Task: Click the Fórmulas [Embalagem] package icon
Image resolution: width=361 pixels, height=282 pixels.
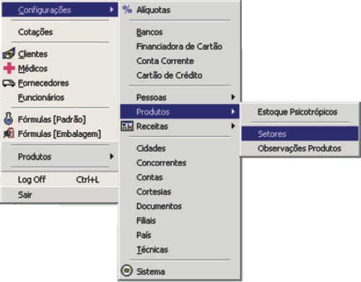Action: point(9,133)
